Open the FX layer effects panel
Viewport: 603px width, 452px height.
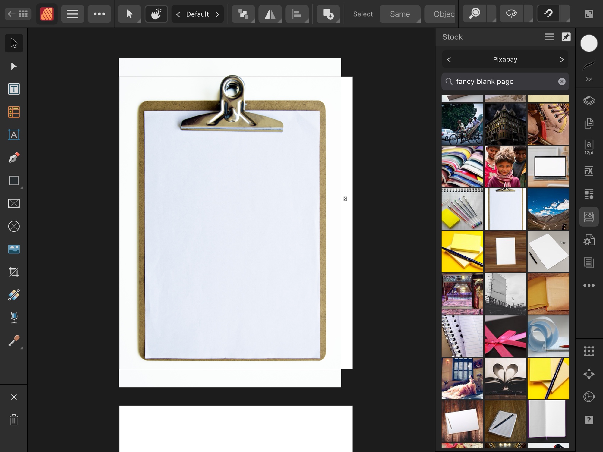[x=589, y=171]
